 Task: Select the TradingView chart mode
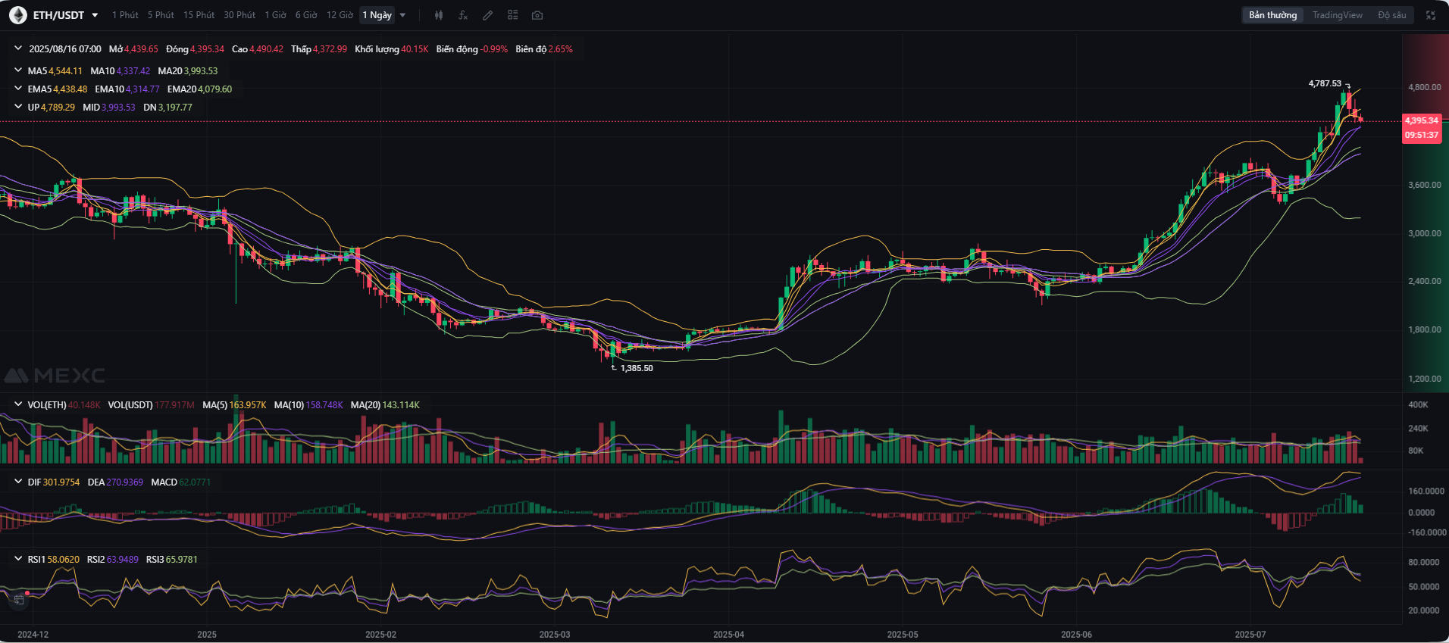click(1337, 15)
